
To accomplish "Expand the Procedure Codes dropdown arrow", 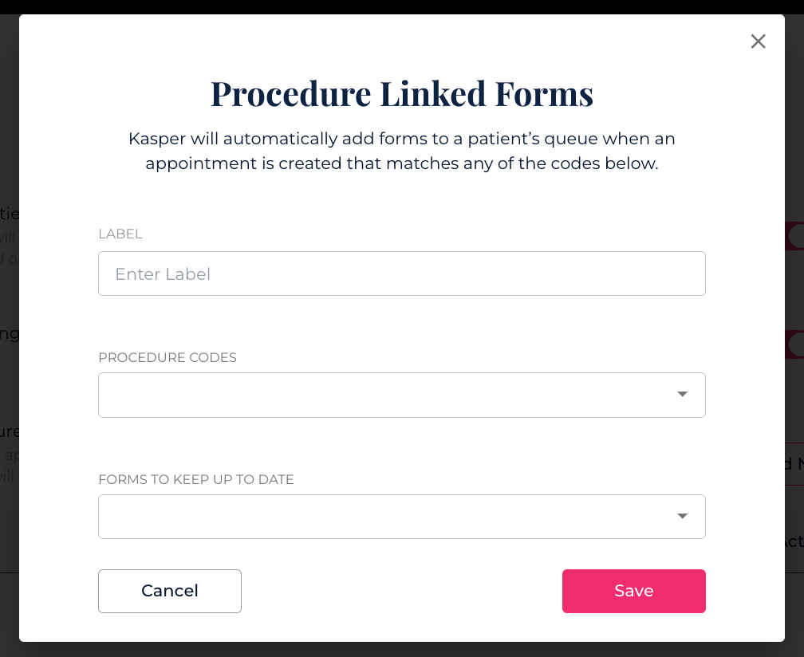I will pos(682,394).
